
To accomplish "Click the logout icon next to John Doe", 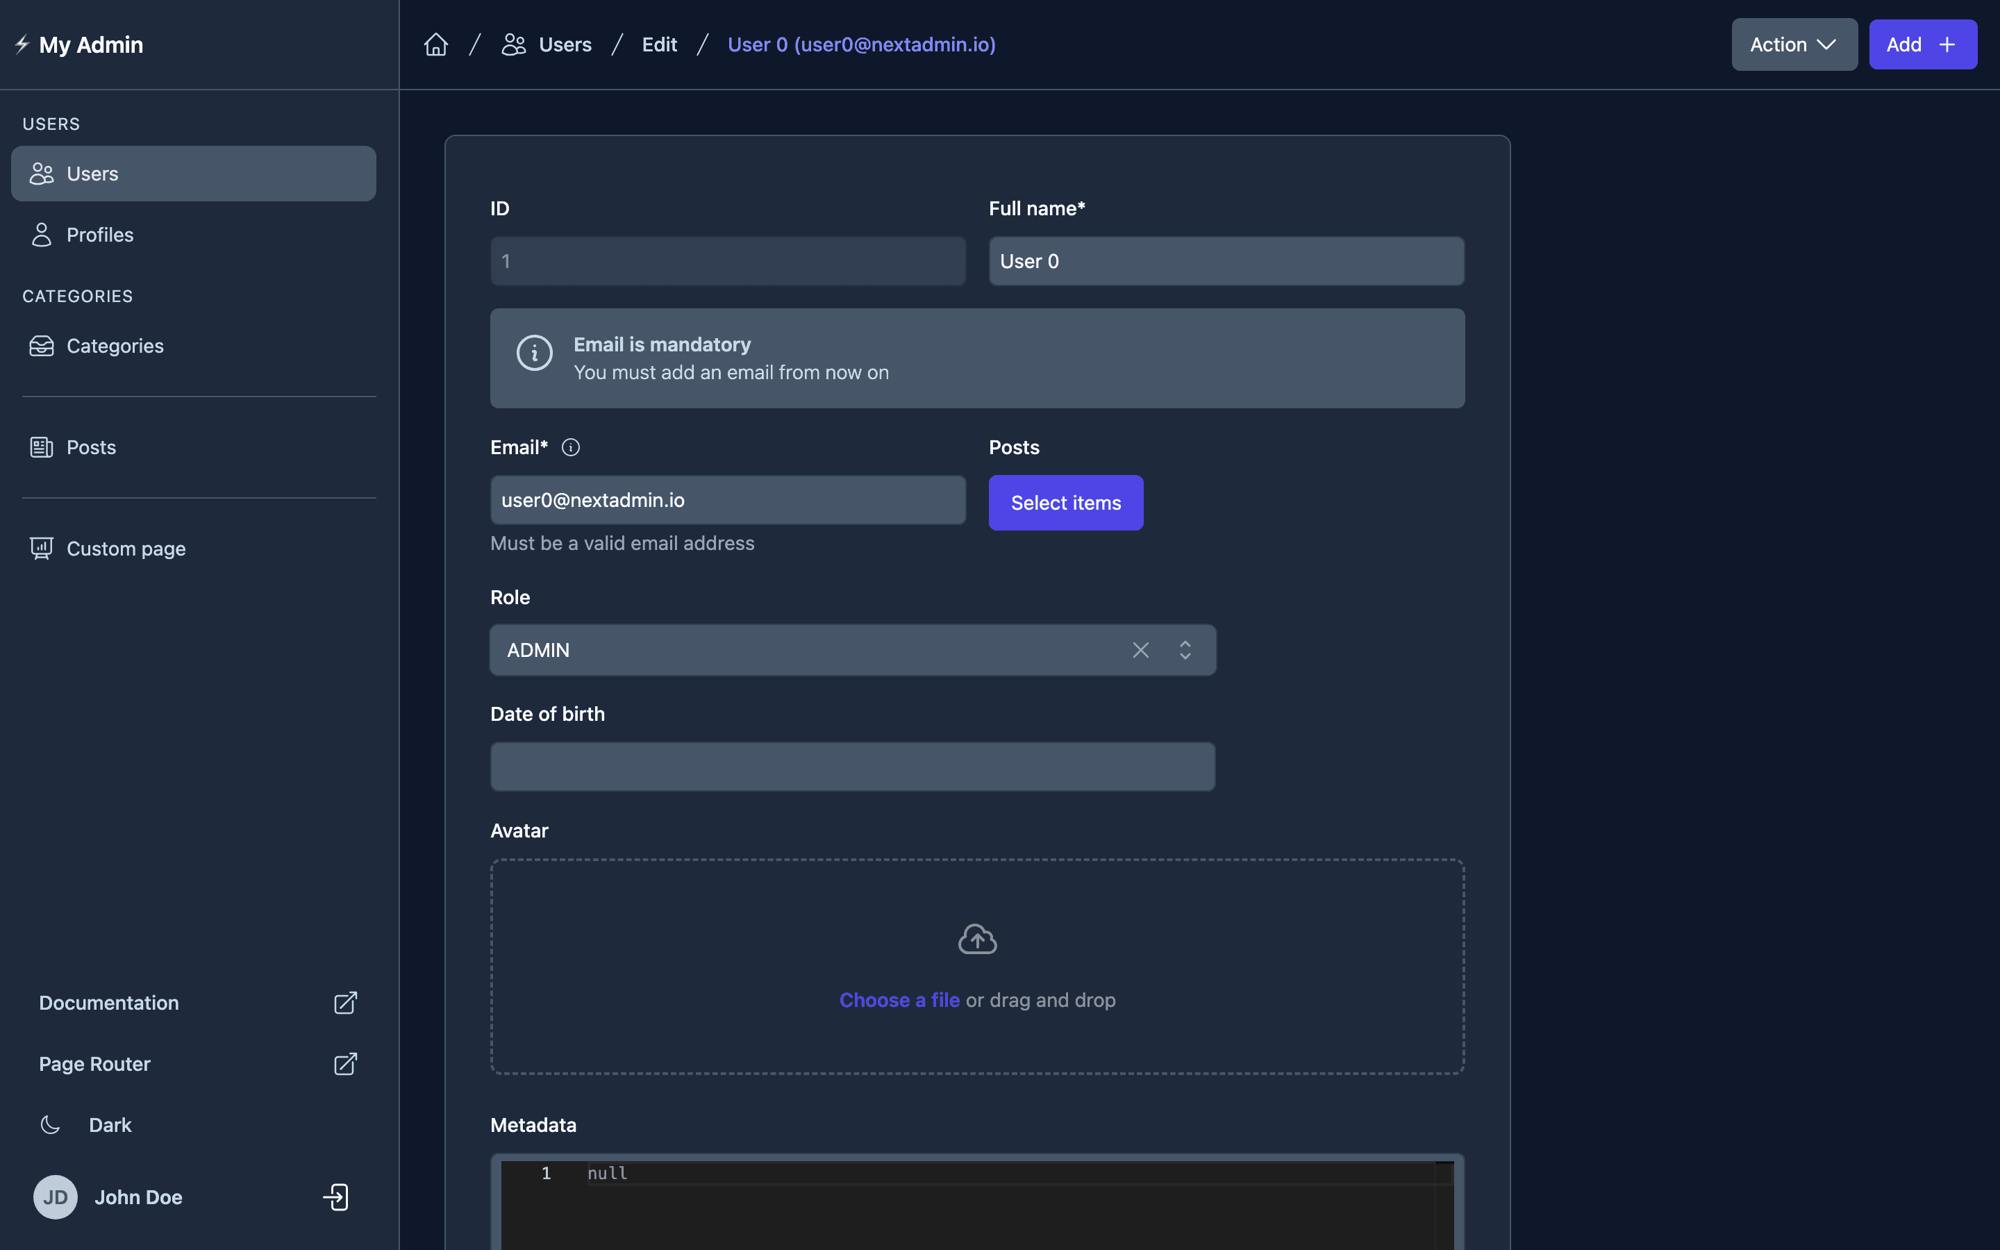I will [x=335, y=1197].
